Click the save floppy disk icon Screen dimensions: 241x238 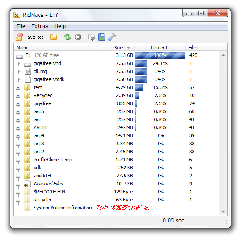click(102, 37)
